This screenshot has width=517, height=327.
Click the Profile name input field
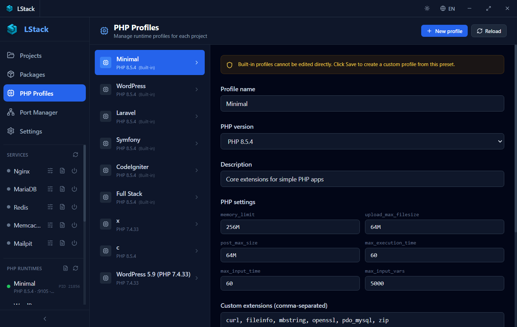(x=362, y=104)
